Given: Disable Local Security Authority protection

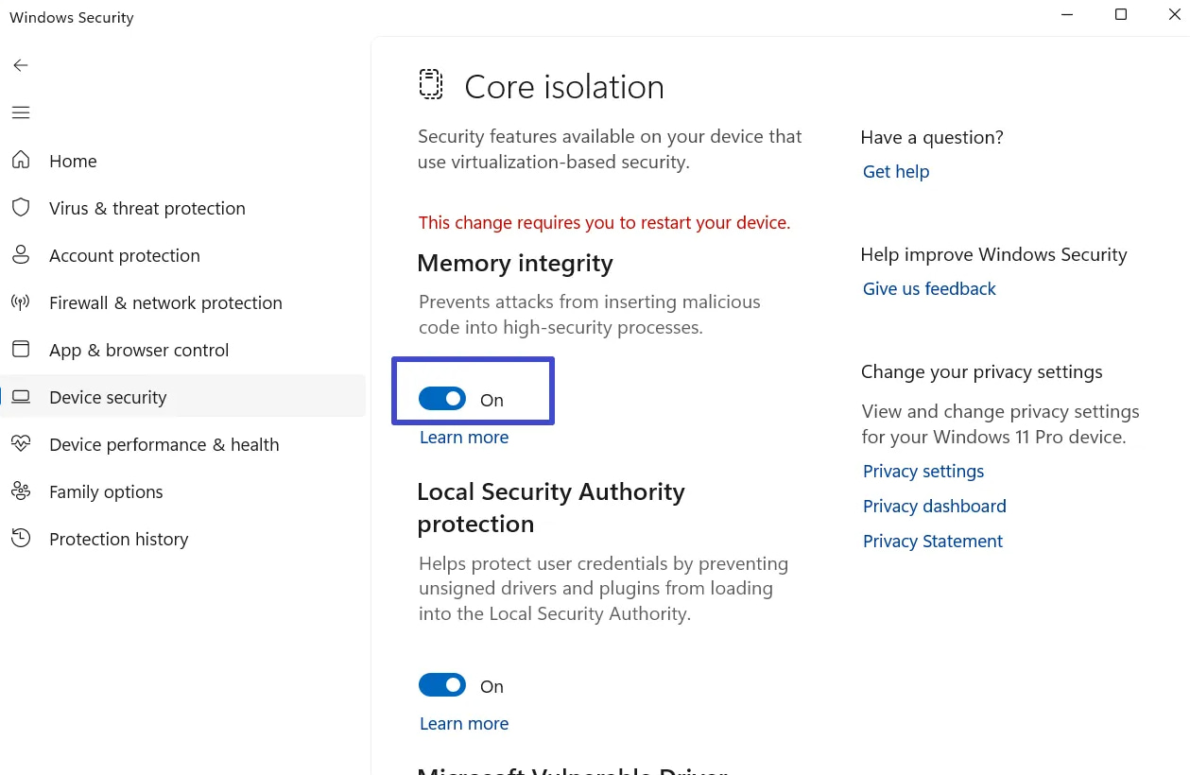Looking at the screenshot, I should 442,684.
